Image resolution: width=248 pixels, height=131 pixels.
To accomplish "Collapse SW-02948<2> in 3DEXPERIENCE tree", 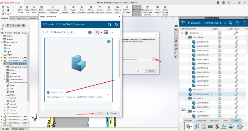I will (186, 38).
